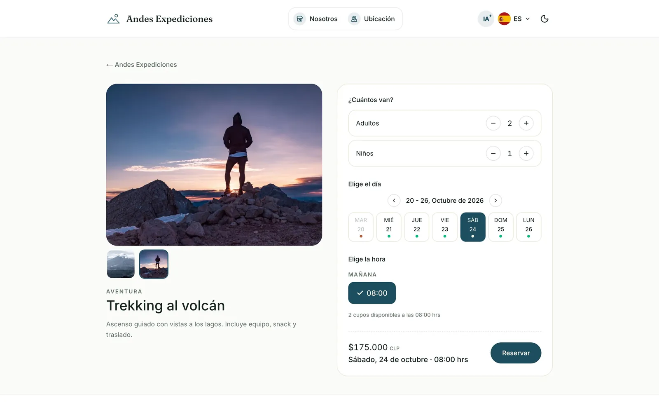Toggle dark mode with the moon icon
This screenshot has height=412, width=659.
click(x=544, y=19)
